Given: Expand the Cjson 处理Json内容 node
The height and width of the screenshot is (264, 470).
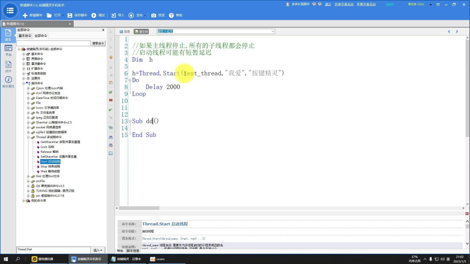Looking at the screenshot, I should (28, 88).
